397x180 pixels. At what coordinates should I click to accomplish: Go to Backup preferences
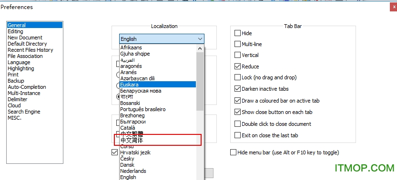click(16, 81)
